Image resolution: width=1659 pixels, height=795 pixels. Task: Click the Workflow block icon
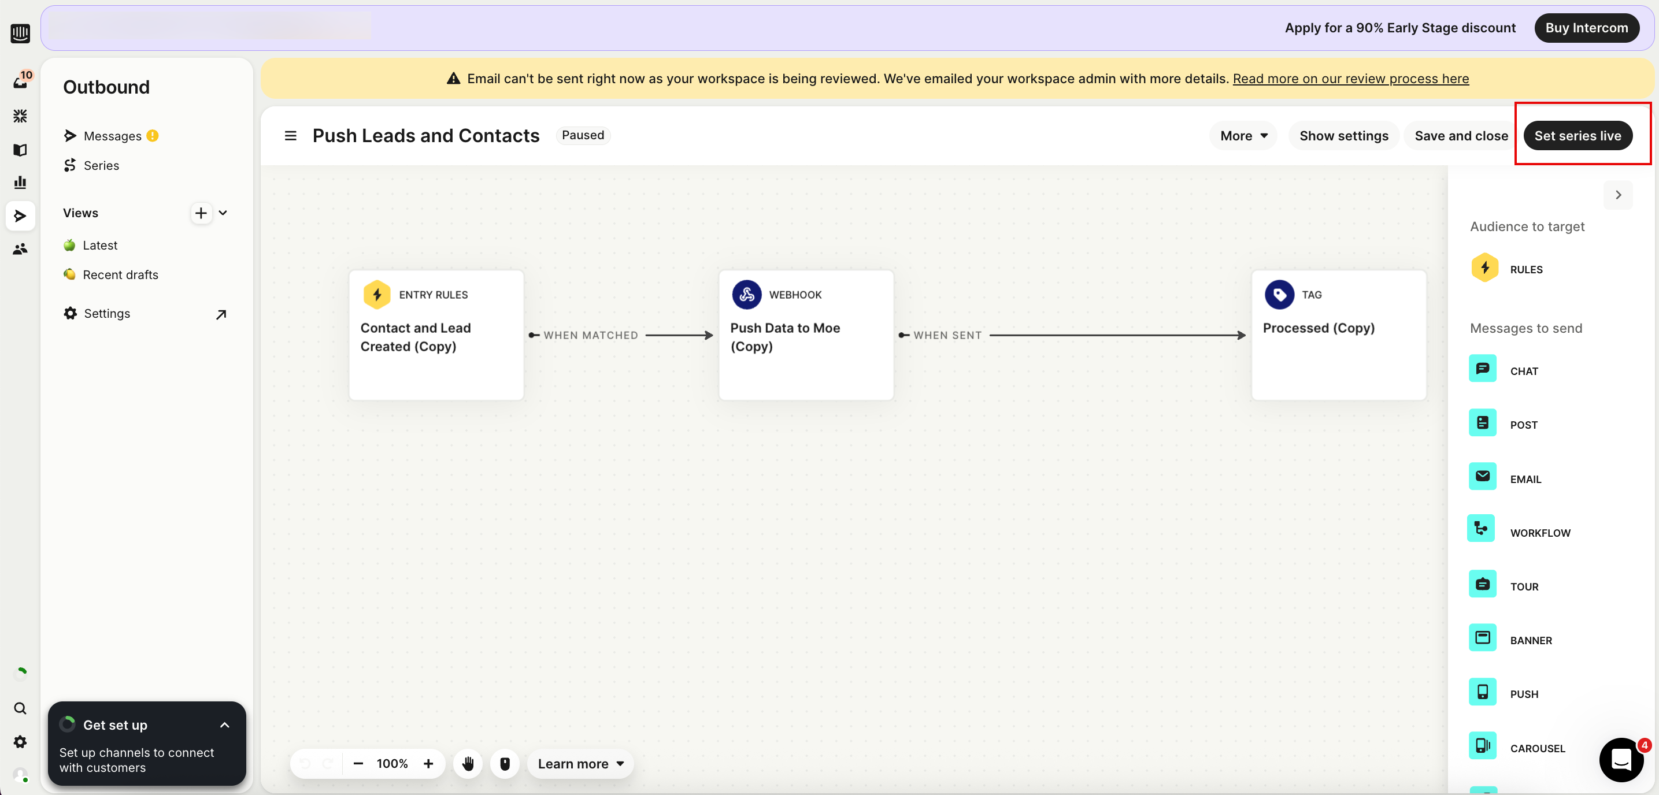(1481, 529)
